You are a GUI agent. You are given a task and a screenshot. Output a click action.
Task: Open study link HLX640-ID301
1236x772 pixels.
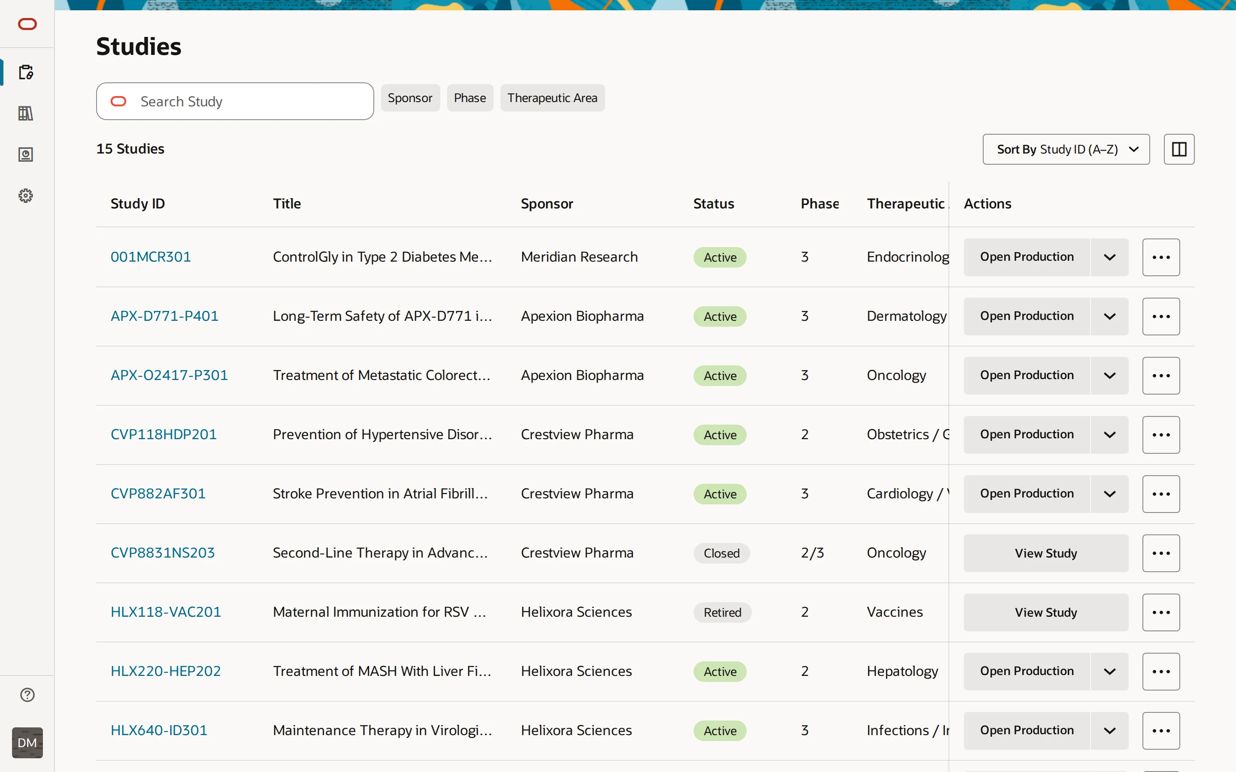(159, 731)
